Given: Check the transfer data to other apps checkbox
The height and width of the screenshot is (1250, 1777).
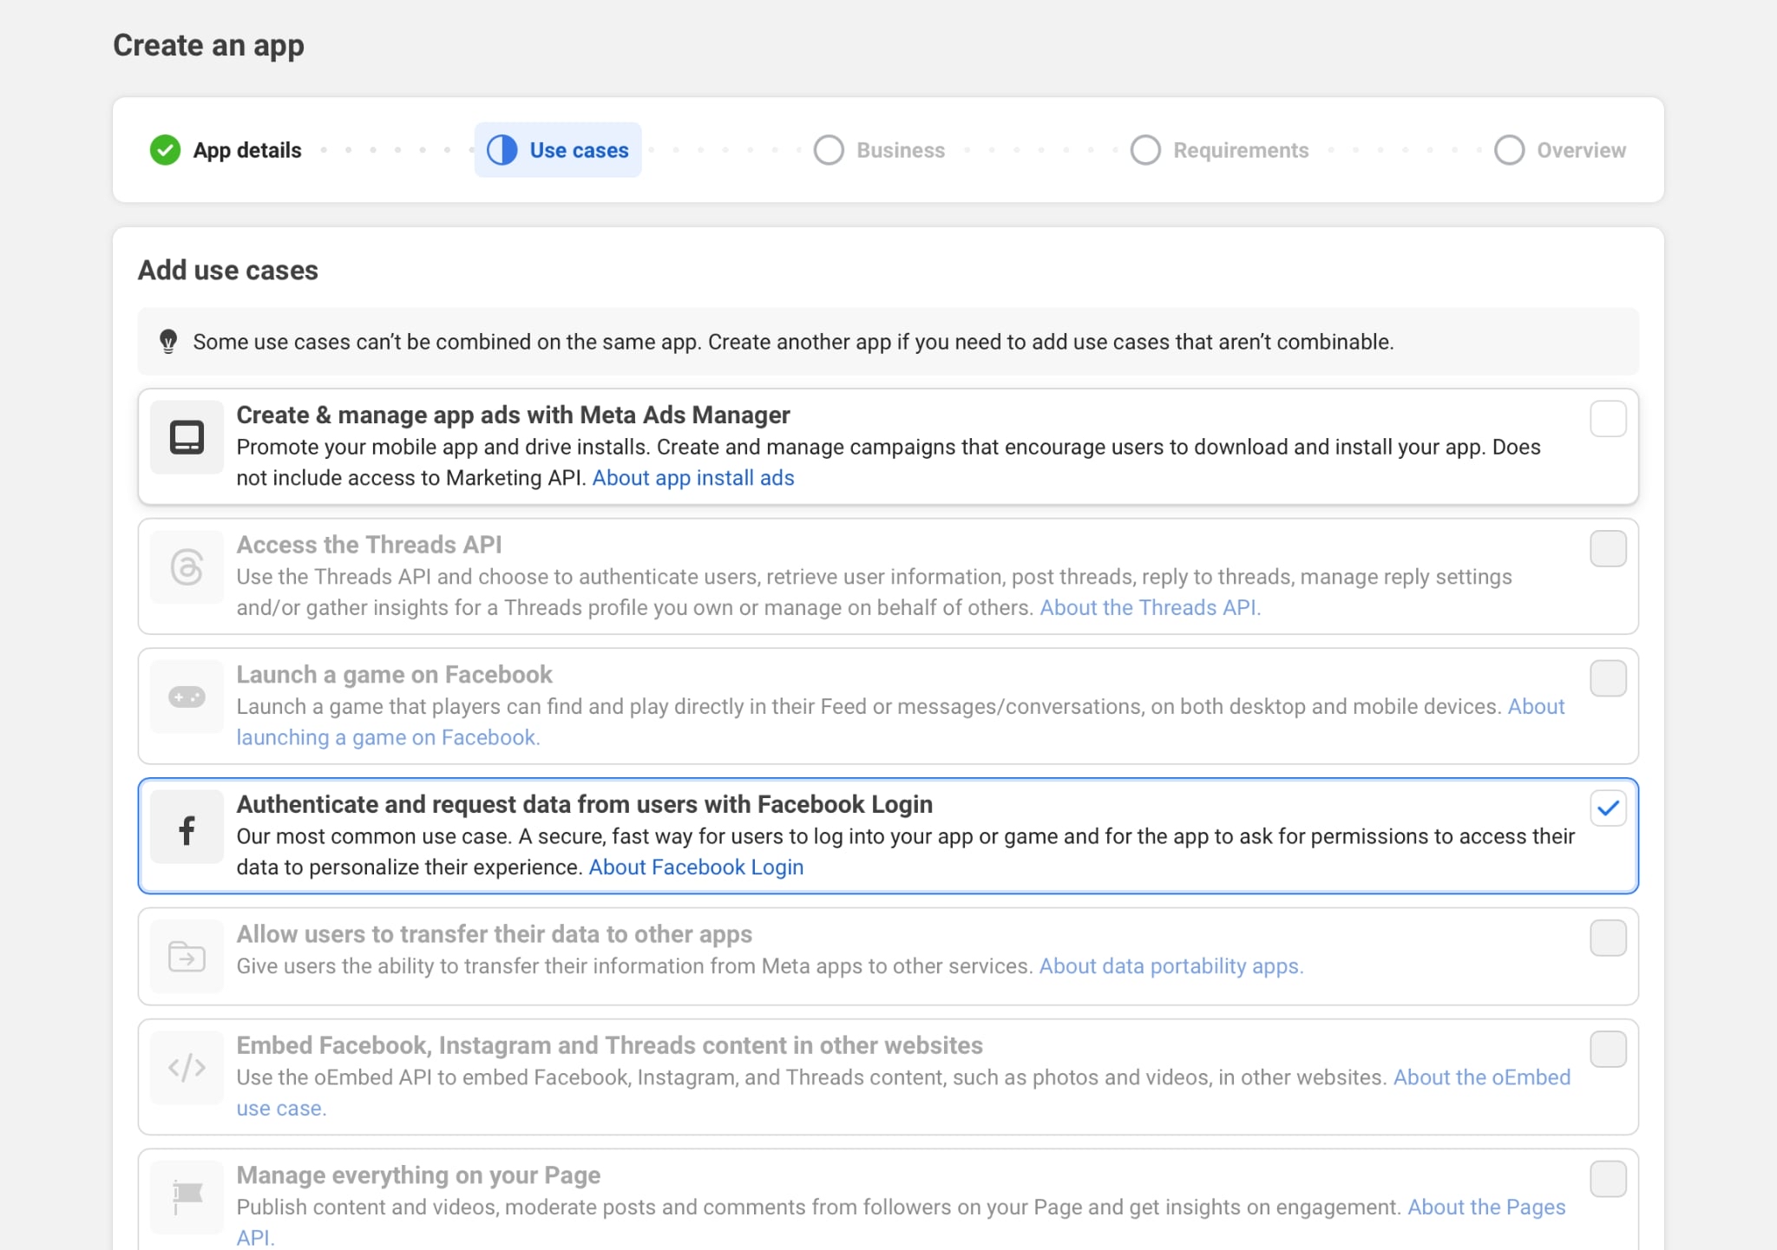Looking at the screenshot, I should 1608,938.
